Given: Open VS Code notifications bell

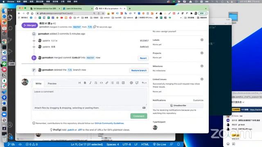Looking at the screenshot, I should (x=178, y=144).
